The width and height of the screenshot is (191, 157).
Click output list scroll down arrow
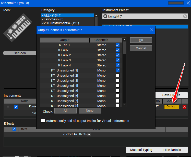coord(124,105)
